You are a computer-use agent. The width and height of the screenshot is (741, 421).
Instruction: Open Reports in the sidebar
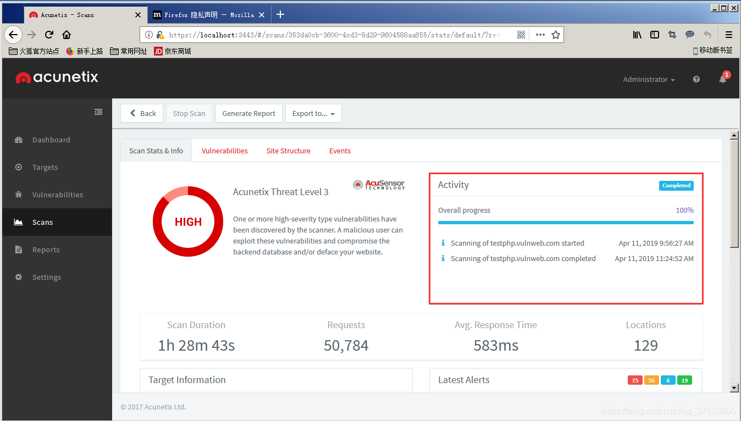[56, 250]
